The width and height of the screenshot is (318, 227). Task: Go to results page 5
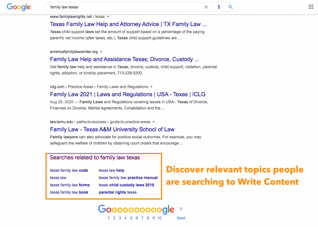(x=131, y=218)
